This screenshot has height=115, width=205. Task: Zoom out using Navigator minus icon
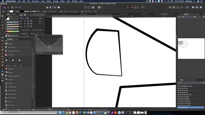[x=183, y=17]
